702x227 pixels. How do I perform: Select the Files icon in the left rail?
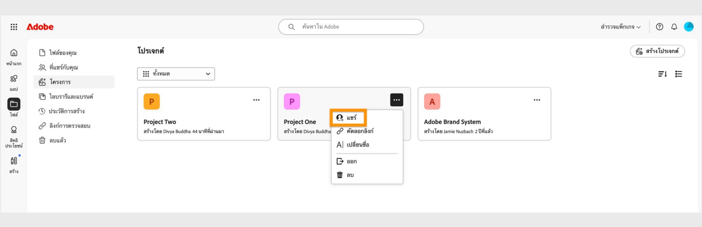(14, 104)
